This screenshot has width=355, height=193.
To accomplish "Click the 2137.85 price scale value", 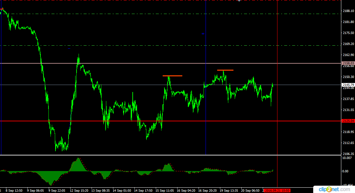I will click(348, 99).
